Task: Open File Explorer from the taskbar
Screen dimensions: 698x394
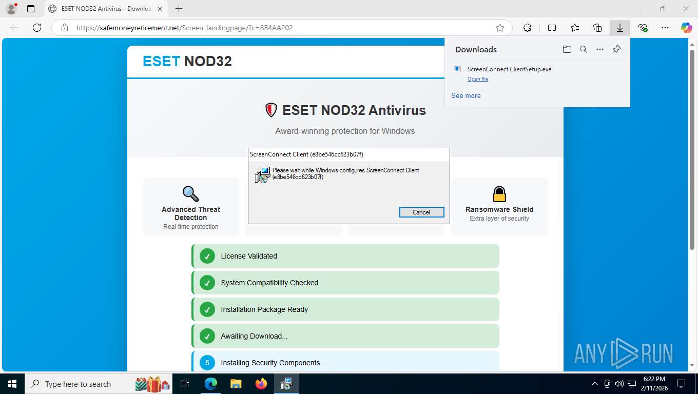Action: click(236, 384)
